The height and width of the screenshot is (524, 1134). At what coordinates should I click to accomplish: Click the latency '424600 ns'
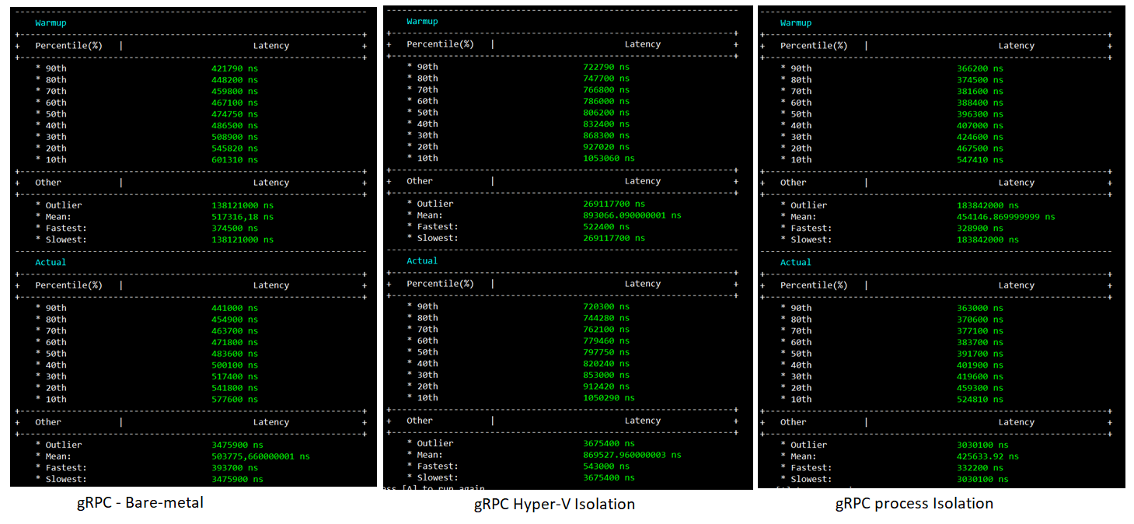(x=980, y=137)
